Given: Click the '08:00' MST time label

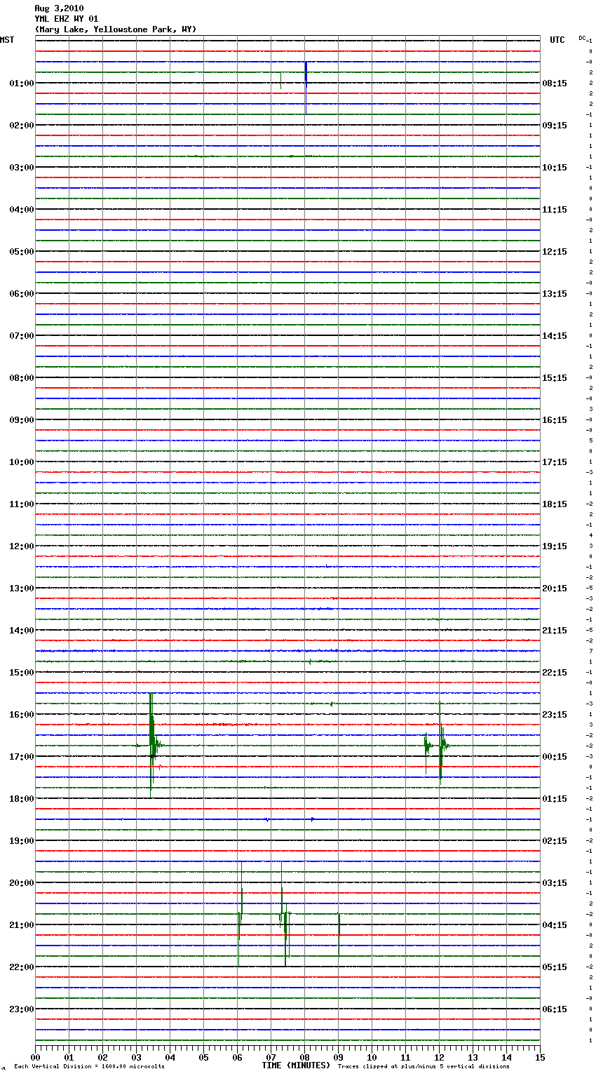Looking at the screenshot, I should (x=22, y=378).
